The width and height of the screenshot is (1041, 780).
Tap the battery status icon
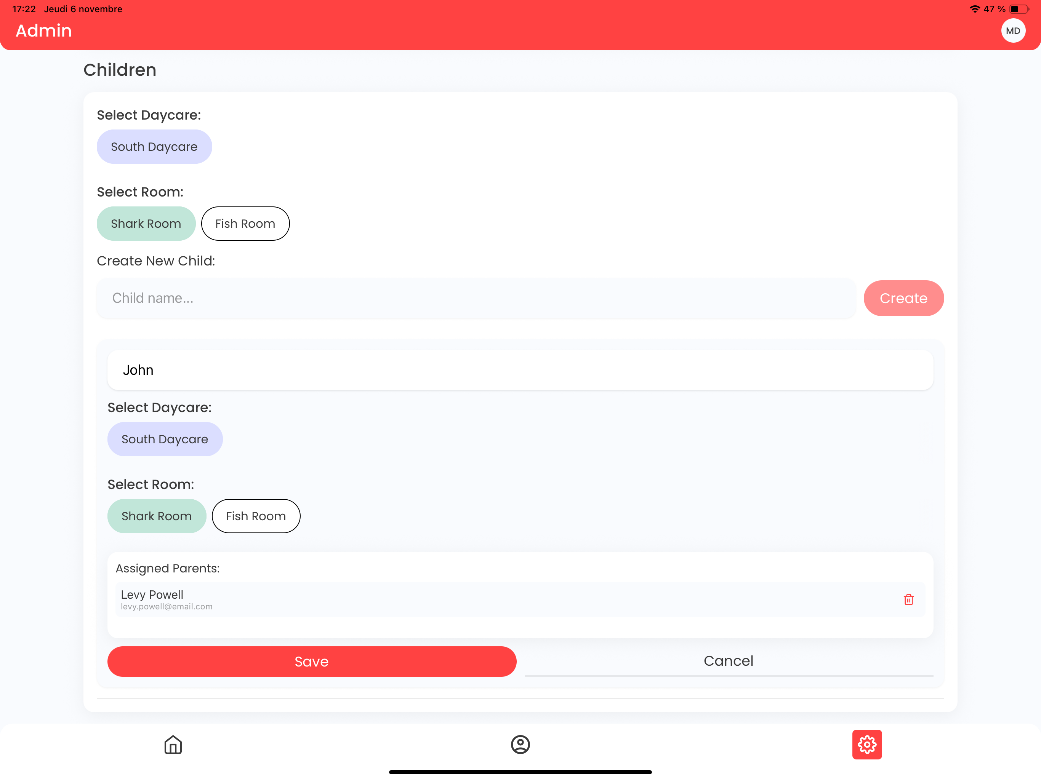1019,9
